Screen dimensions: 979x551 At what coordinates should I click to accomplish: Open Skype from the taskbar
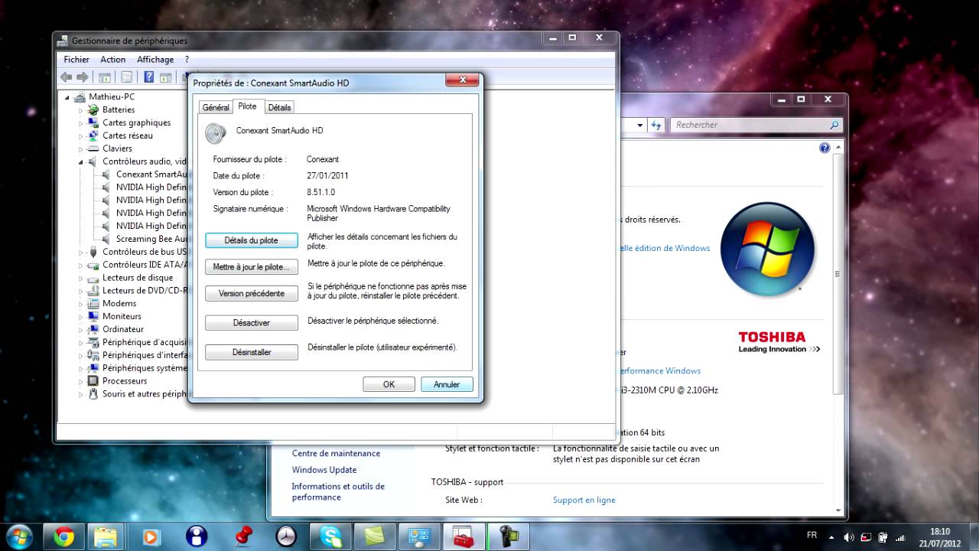(332, 536)
